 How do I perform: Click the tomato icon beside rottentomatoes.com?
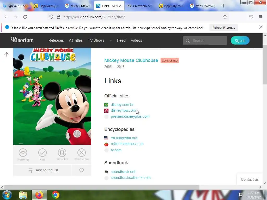[106, 144]
